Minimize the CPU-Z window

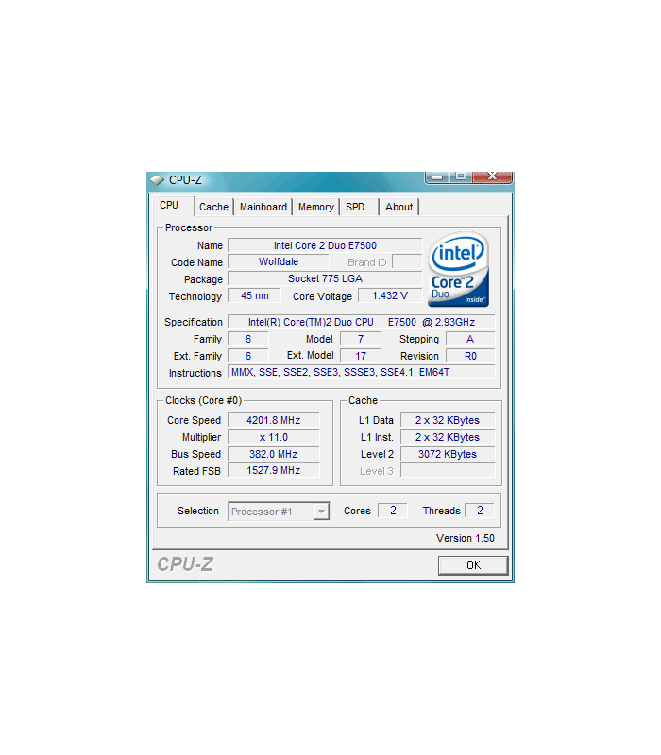coord(437,177)
